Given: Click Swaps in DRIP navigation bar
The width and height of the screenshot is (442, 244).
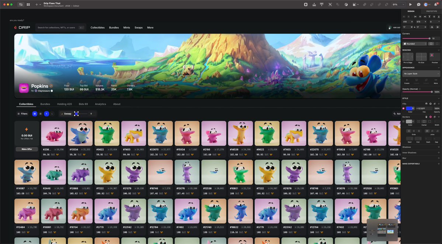Looking at the screenshot, I should (138, 28).
